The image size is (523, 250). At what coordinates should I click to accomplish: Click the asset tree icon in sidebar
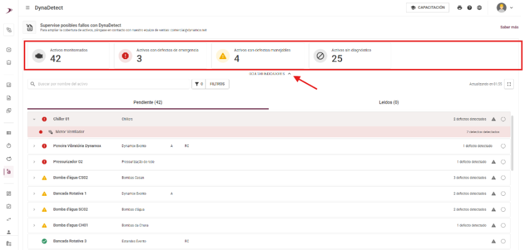click(x=9, y=30)
